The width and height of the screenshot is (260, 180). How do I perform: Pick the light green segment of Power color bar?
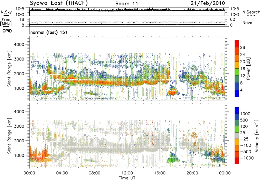pos(237,72)
